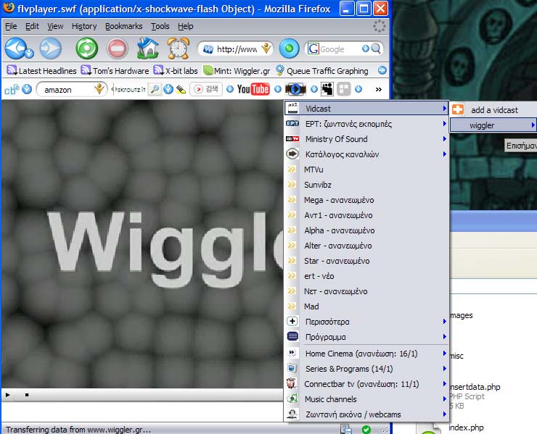Screen dimensions: 537x434
Task: Open the Vidcast submenu
Action: [366, 109]
